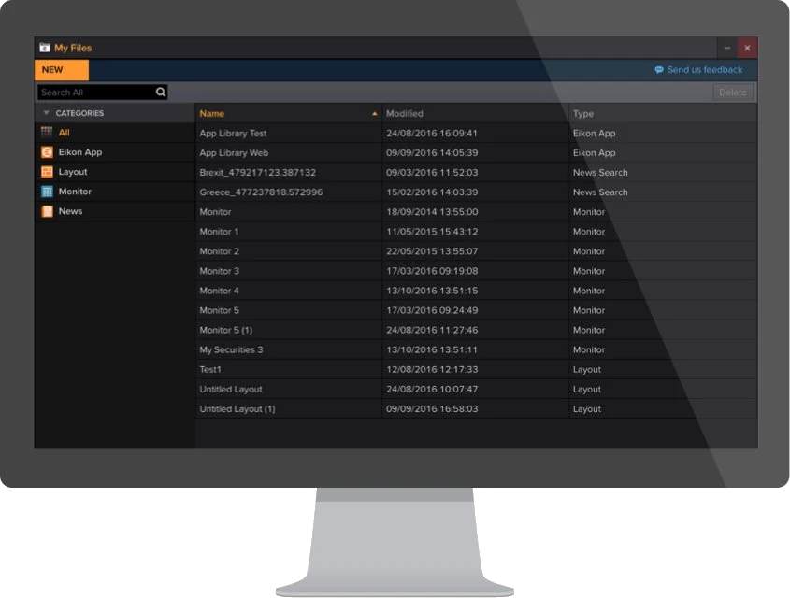Select the All category
The width and height of the screenshot is (790, 598).
[64, 133]
